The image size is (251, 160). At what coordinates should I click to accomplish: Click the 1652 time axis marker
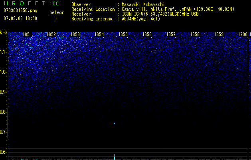[x=51, y=34]
